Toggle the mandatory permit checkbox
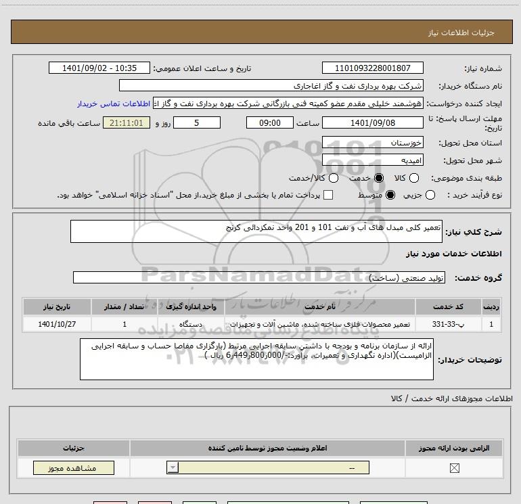Screen dimensions: 521x504 coord(454,468)
